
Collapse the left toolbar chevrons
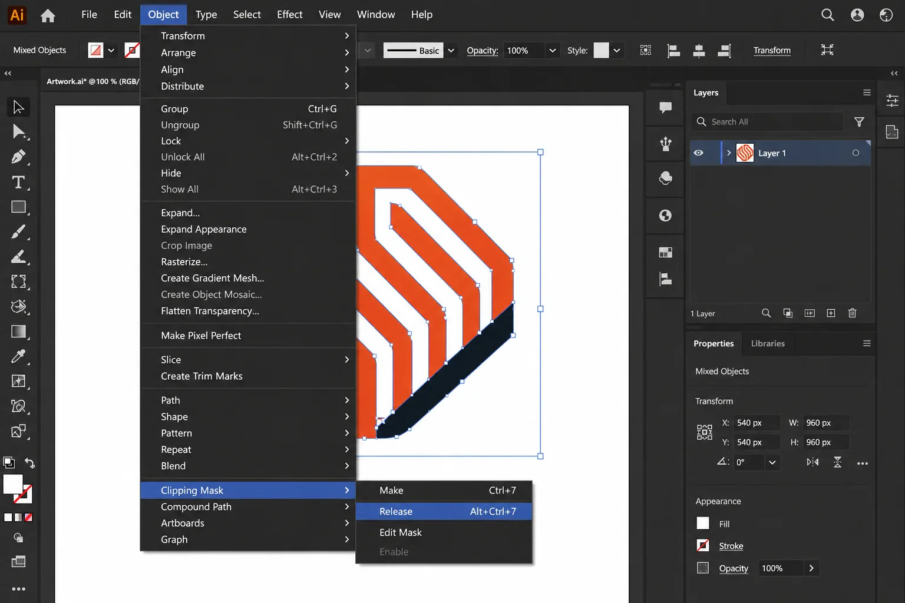(8, 74)
